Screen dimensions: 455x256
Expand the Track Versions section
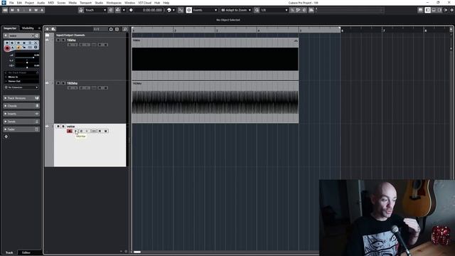21,98
